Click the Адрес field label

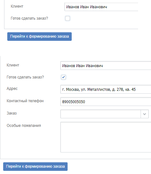12,89
